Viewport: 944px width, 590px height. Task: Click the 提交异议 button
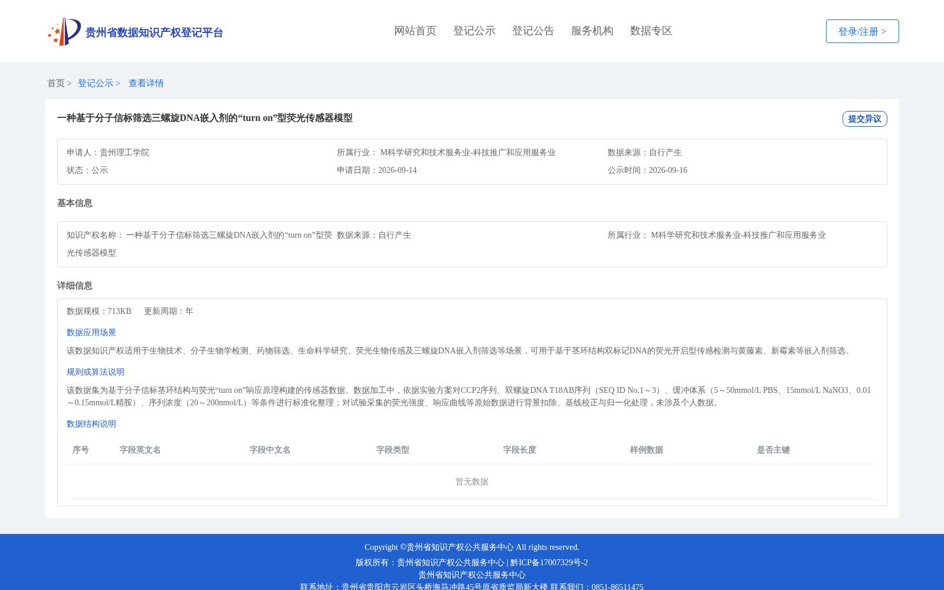(x=864, y=119)
